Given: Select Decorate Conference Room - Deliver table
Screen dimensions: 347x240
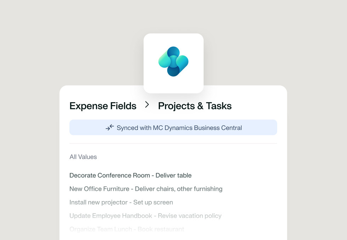Looking at the screenshot, I should (130, 175).
